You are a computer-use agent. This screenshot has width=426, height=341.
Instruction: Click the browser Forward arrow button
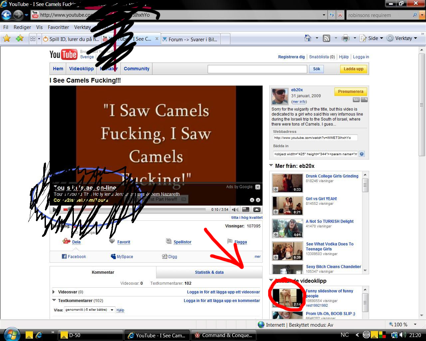pyautogui.click(x=18, y=15)
